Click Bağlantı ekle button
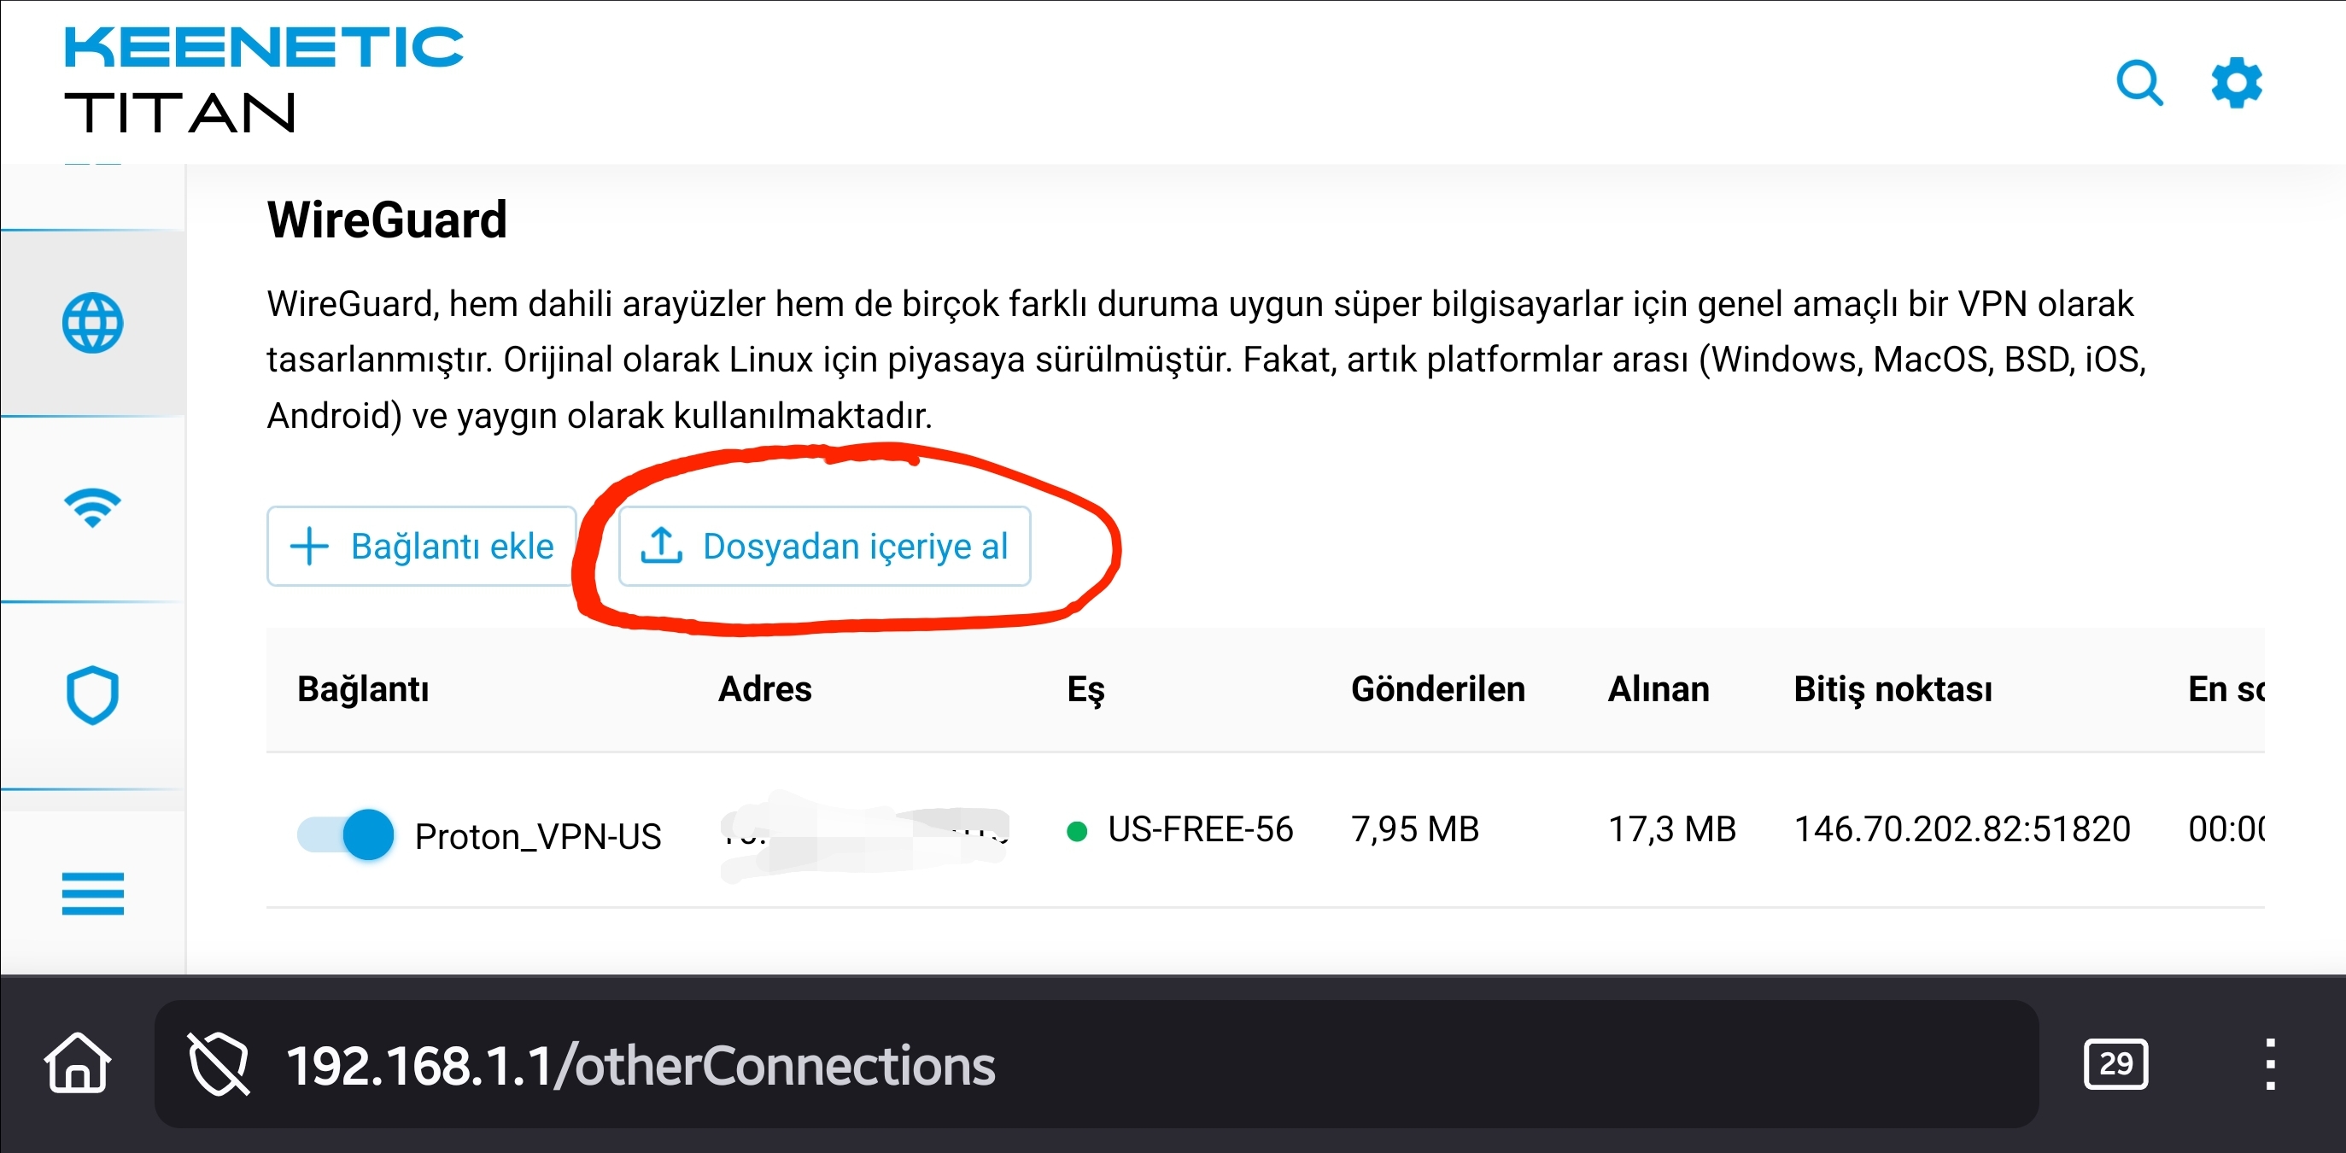The image size is (2346, 1153). [x=422, y=547]
